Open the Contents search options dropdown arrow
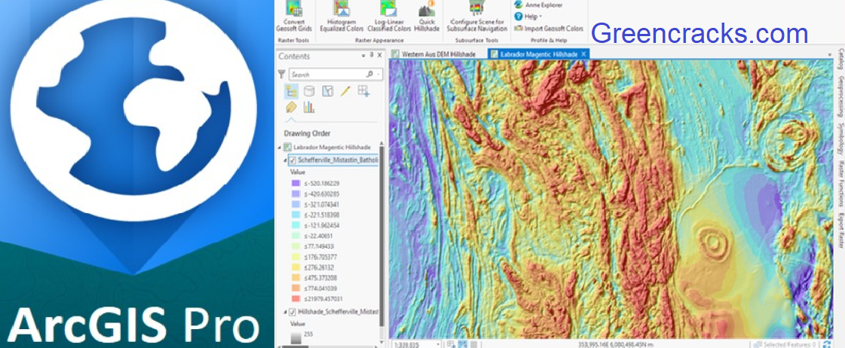This screenshot has width=845, height=348. coord(379,75)
